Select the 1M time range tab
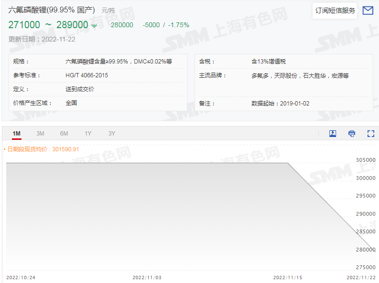The height and width of the screenshot is (283, 379). (17, 134)
